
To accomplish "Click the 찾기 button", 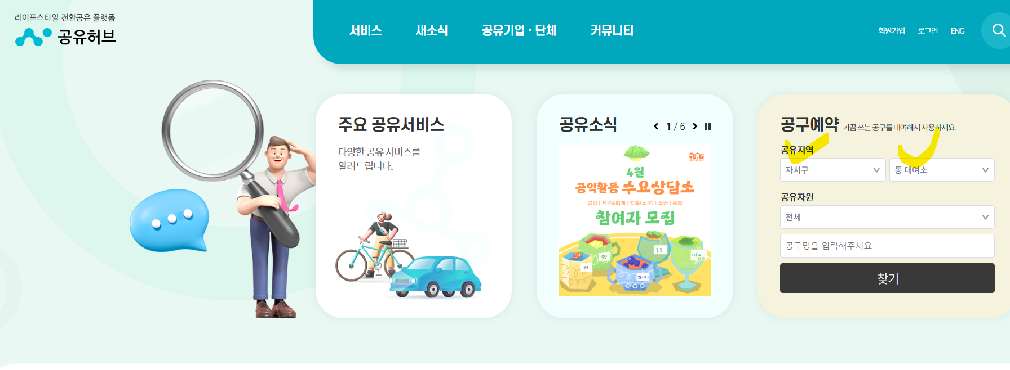I will pyautogui.click(x=887, y=278).
